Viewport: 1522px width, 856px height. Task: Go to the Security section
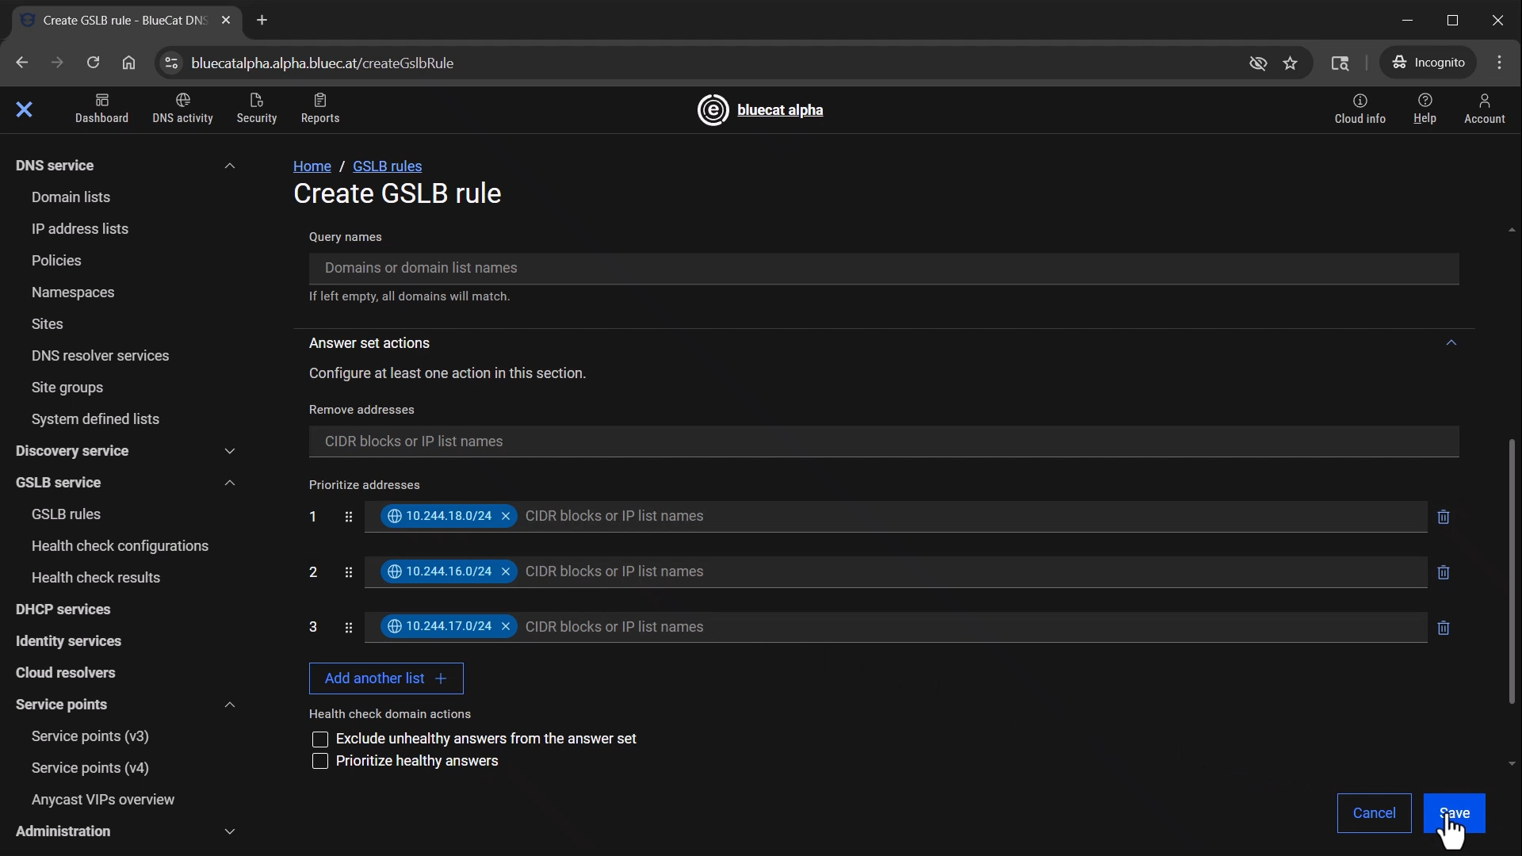(256, 109)
